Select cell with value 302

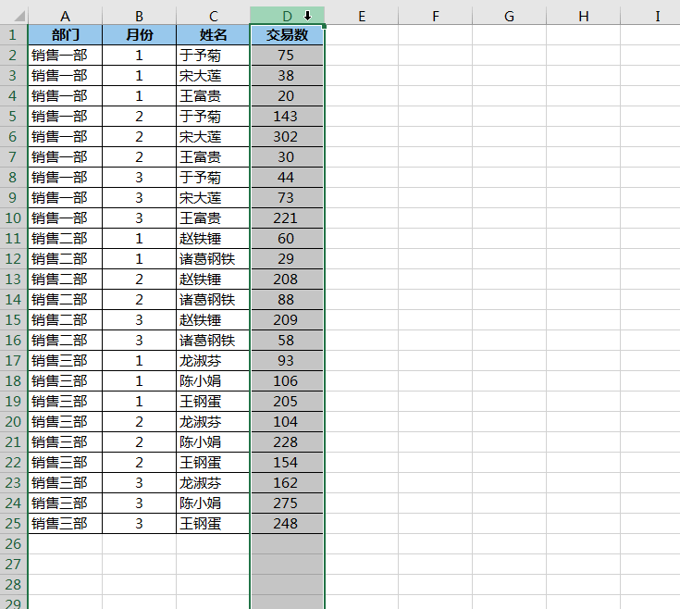[287, 137]
